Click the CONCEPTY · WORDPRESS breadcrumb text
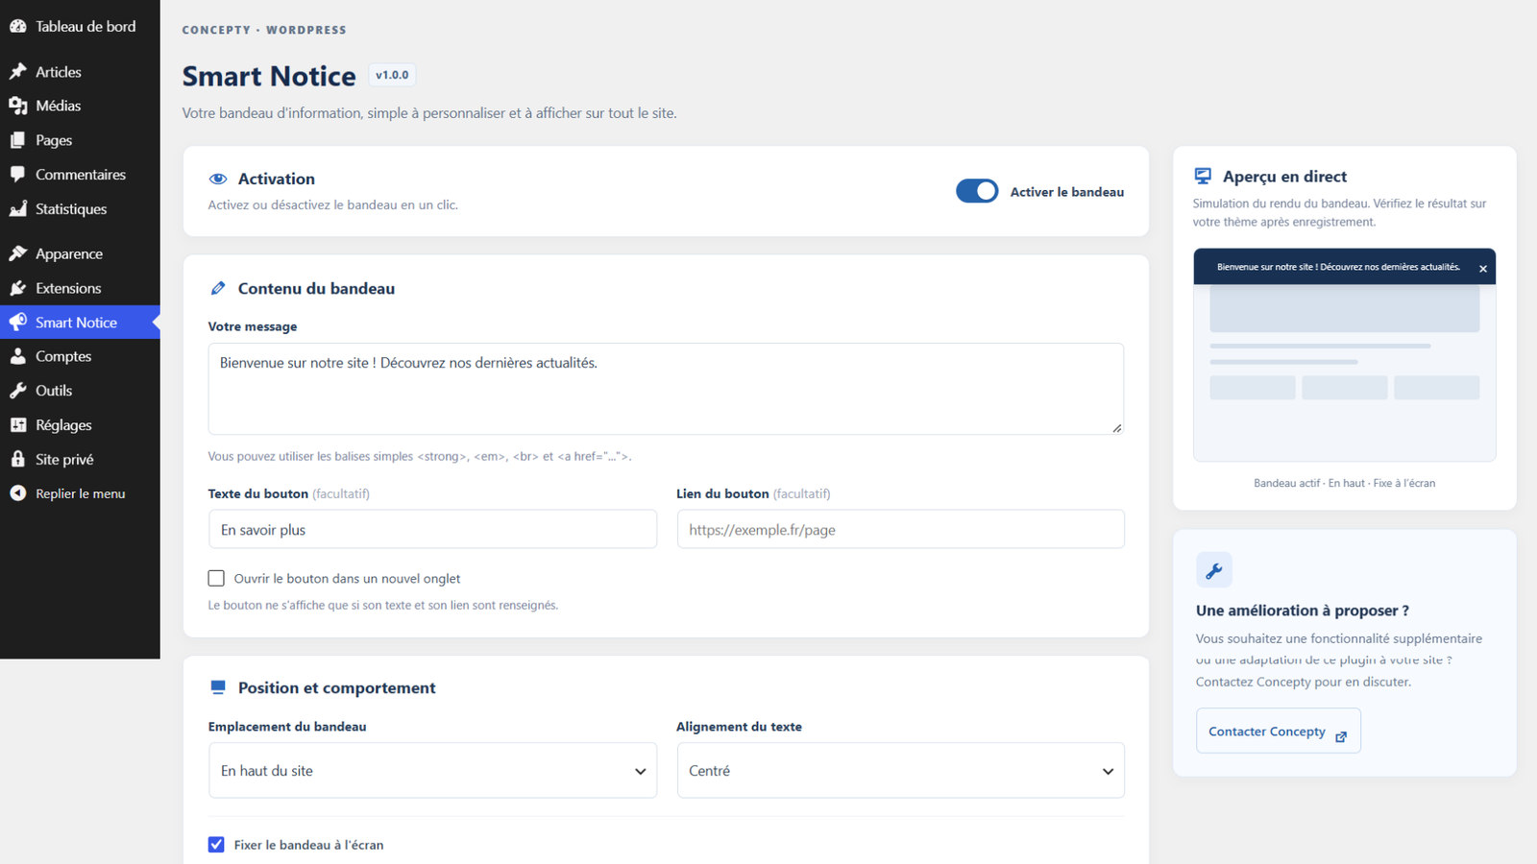 (264, 30)
